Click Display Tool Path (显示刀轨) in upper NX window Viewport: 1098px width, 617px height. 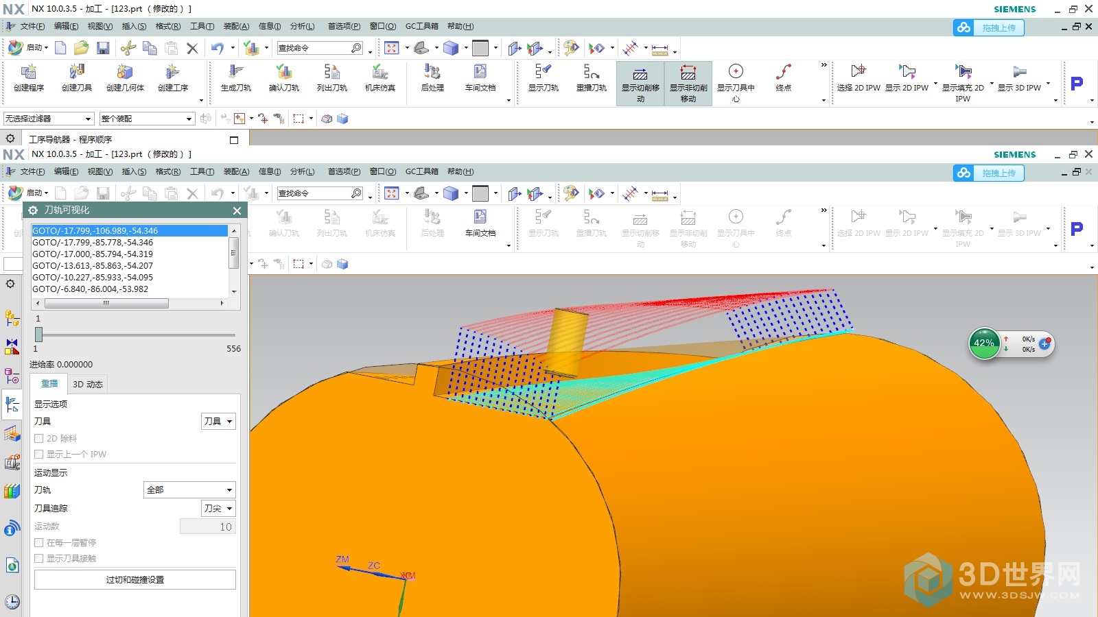(544, 77)
